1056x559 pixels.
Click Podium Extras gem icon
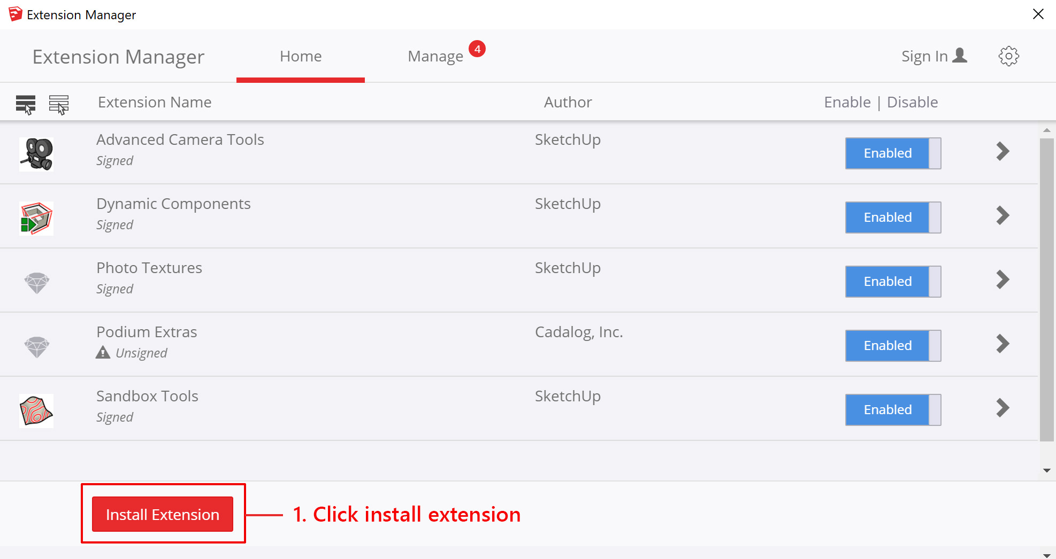37,347
